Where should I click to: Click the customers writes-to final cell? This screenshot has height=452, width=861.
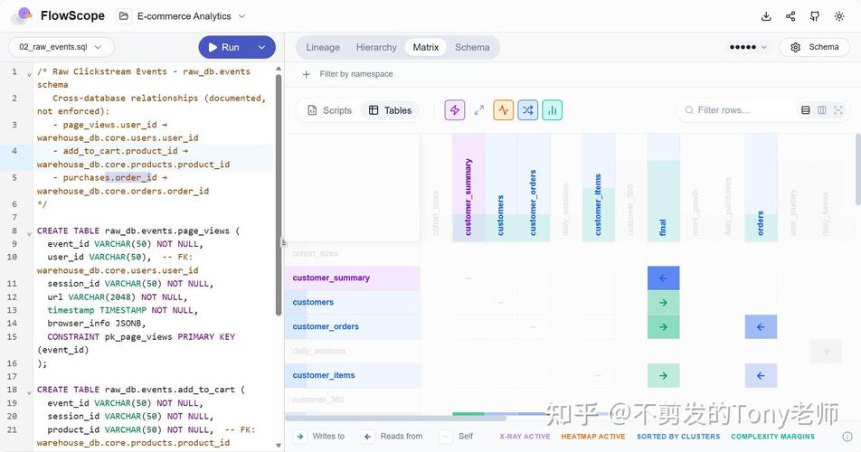click(663, 302)
